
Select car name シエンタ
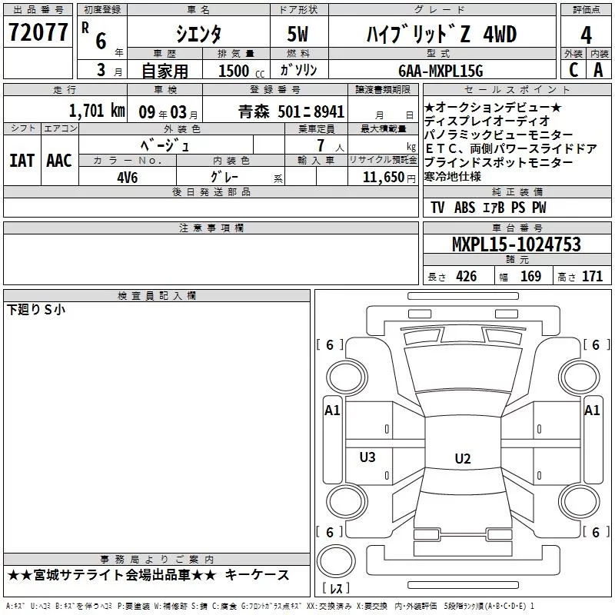[198, 34]
